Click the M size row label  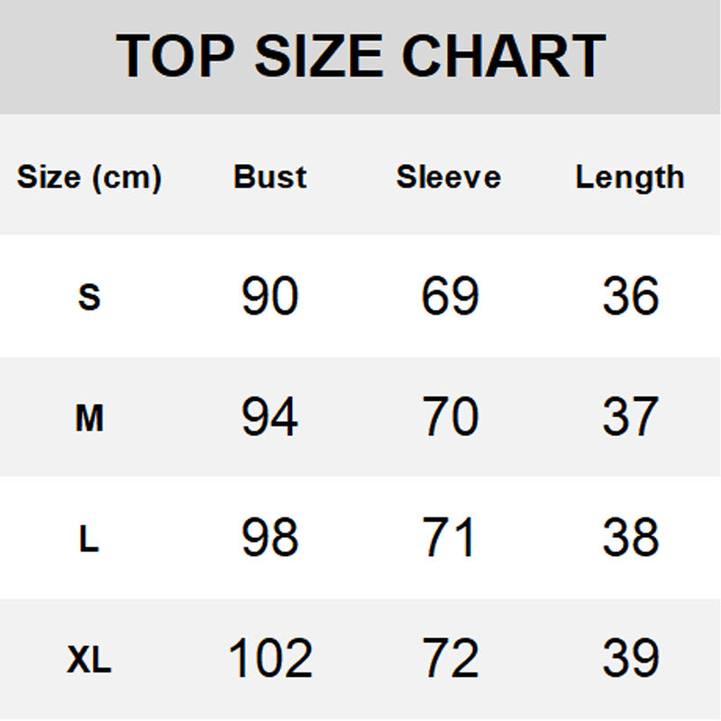point(89,418)
